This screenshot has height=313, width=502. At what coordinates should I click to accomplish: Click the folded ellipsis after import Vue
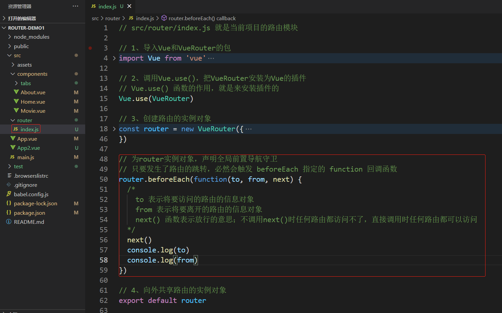pos(211,58)
